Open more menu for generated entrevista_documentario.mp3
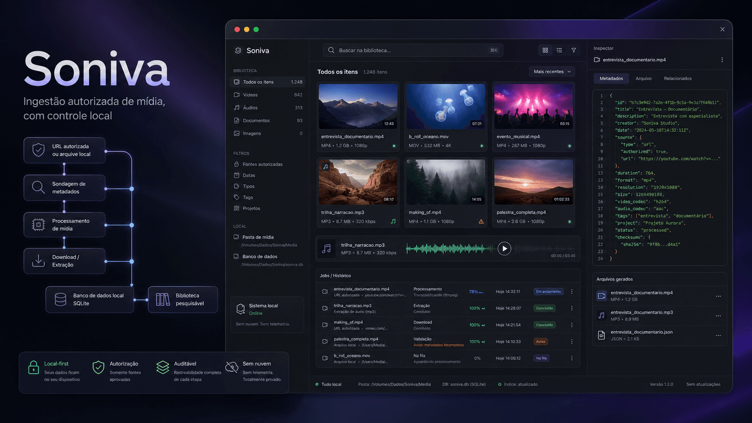The height and width of the screenshot is (423, 752). [x=718, y=316]
